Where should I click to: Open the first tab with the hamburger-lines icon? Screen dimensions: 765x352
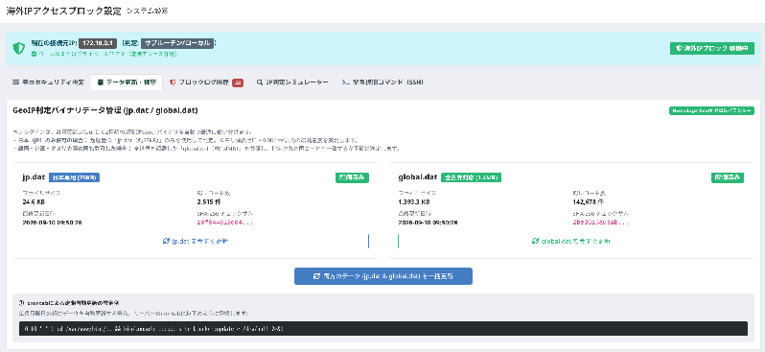point(48,82)
